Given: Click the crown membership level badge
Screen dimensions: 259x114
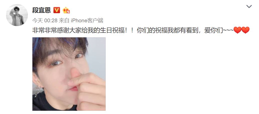Looking at the screenshot, I should pyautogui.click(x=66, y=10).
